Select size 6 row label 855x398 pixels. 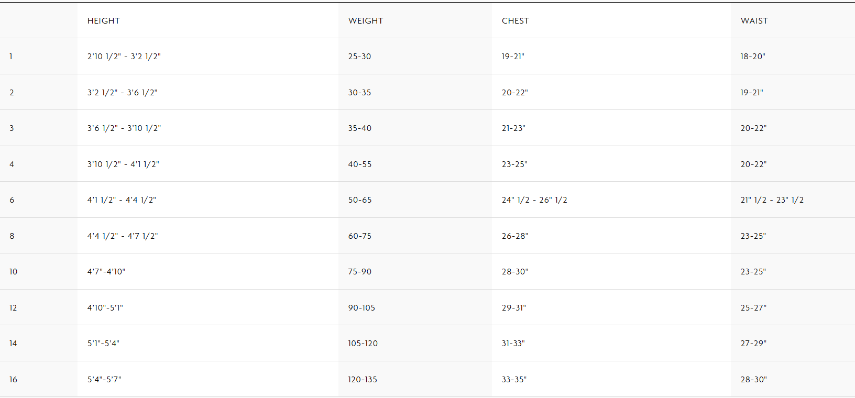click(x=12, y=200)
